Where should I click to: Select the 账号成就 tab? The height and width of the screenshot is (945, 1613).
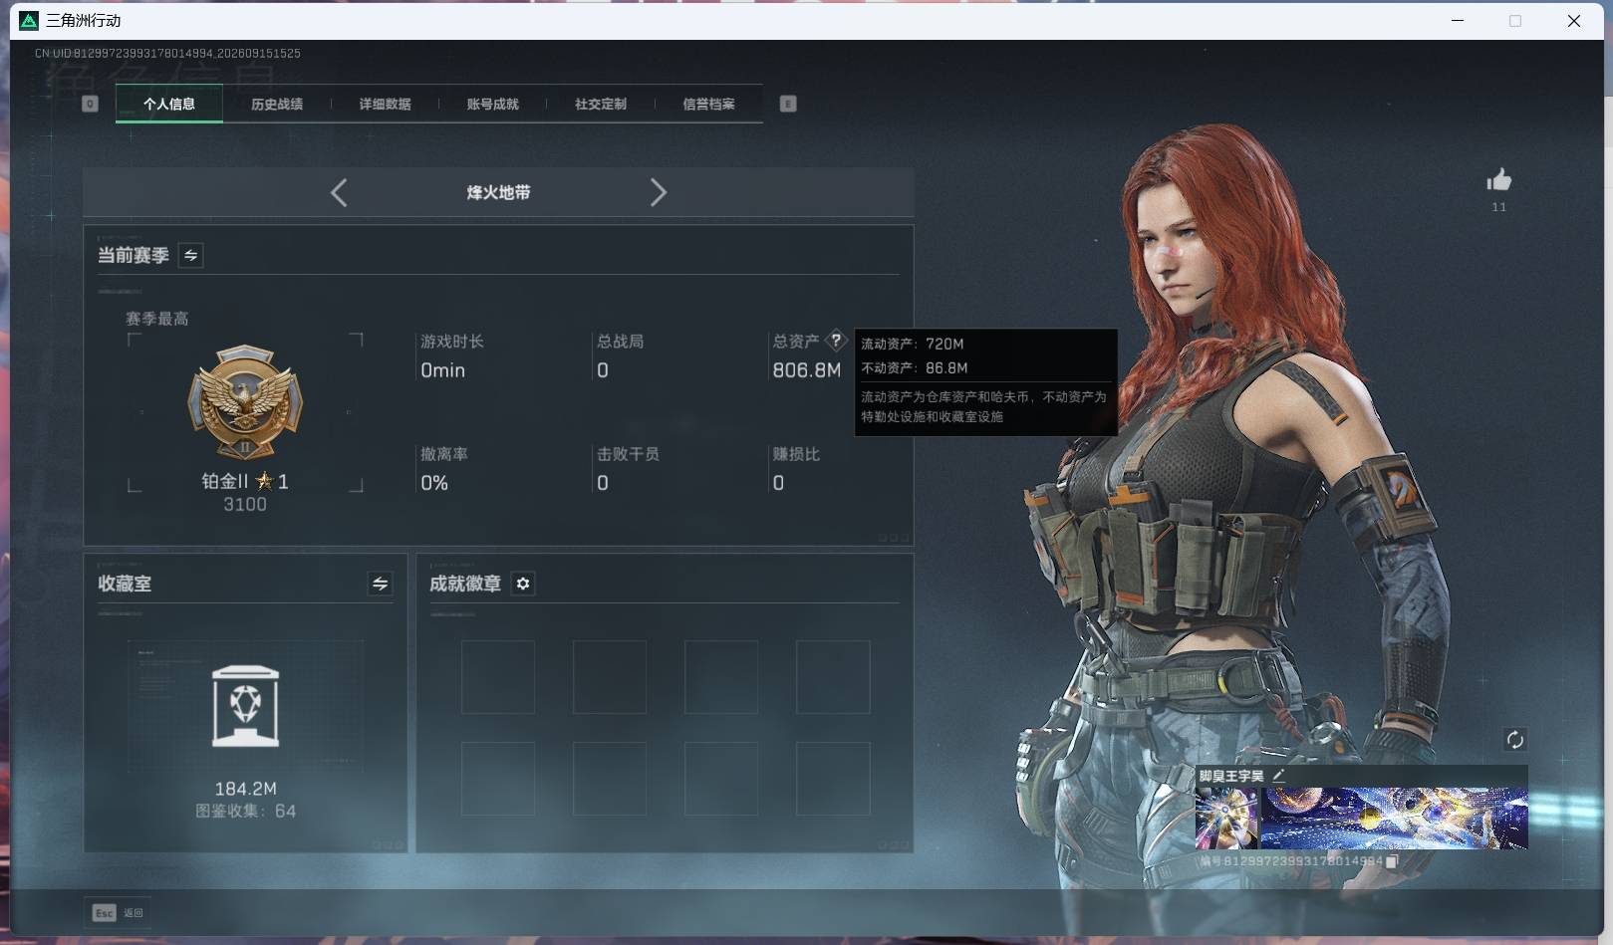(493, 104)
